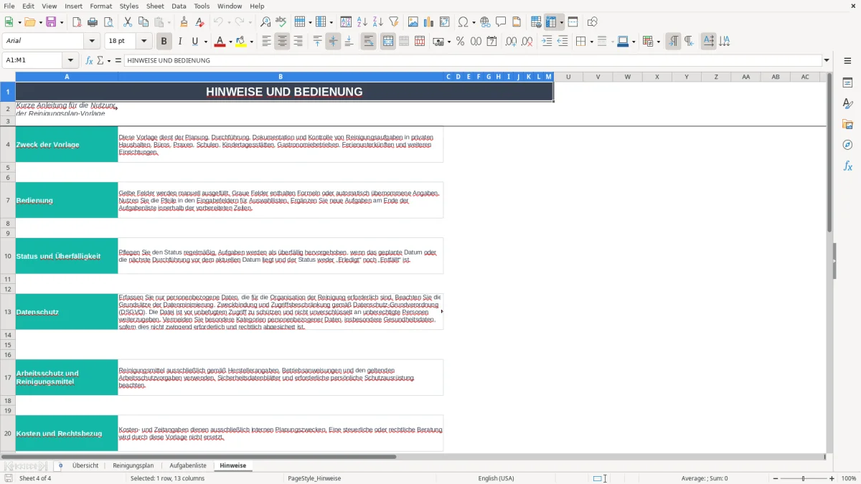861x484 pixels.
Task: Expand the formula bar
Action: pos(827,60)
